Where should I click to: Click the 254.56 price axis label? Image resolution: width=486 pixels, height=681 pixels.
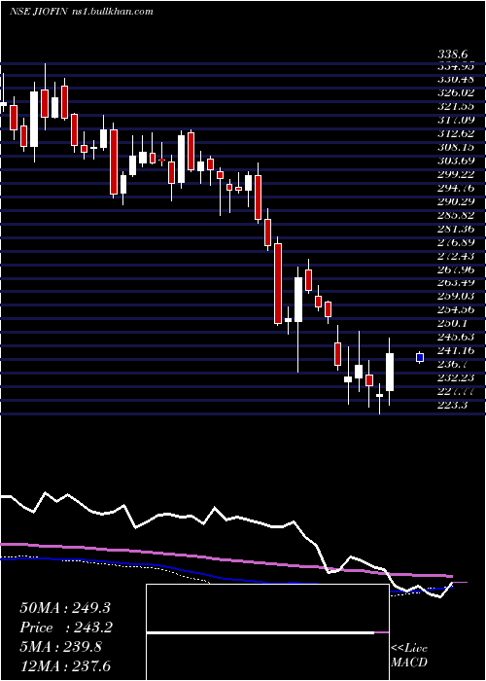click(x=455, y=310)
